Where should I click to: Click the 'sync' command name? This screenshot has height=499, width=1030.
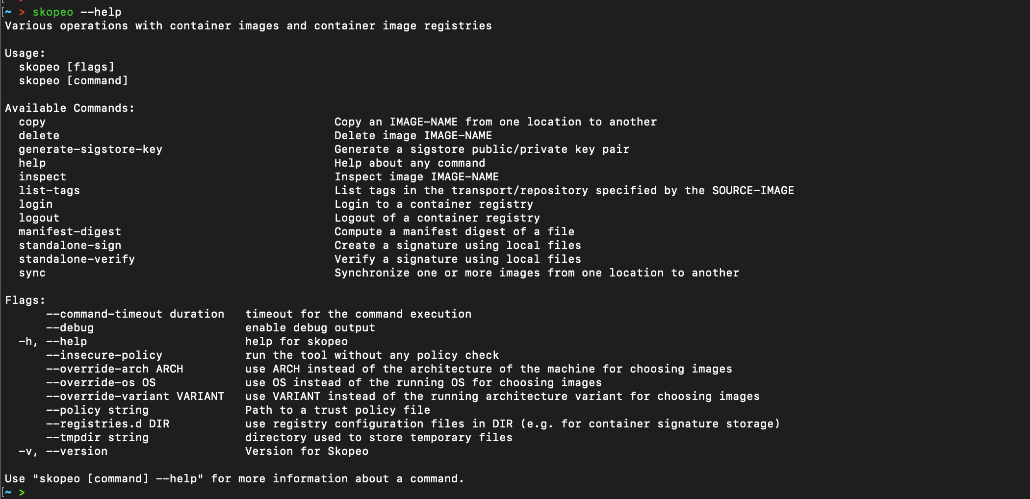pyautogui.click(x=32, y=273)
